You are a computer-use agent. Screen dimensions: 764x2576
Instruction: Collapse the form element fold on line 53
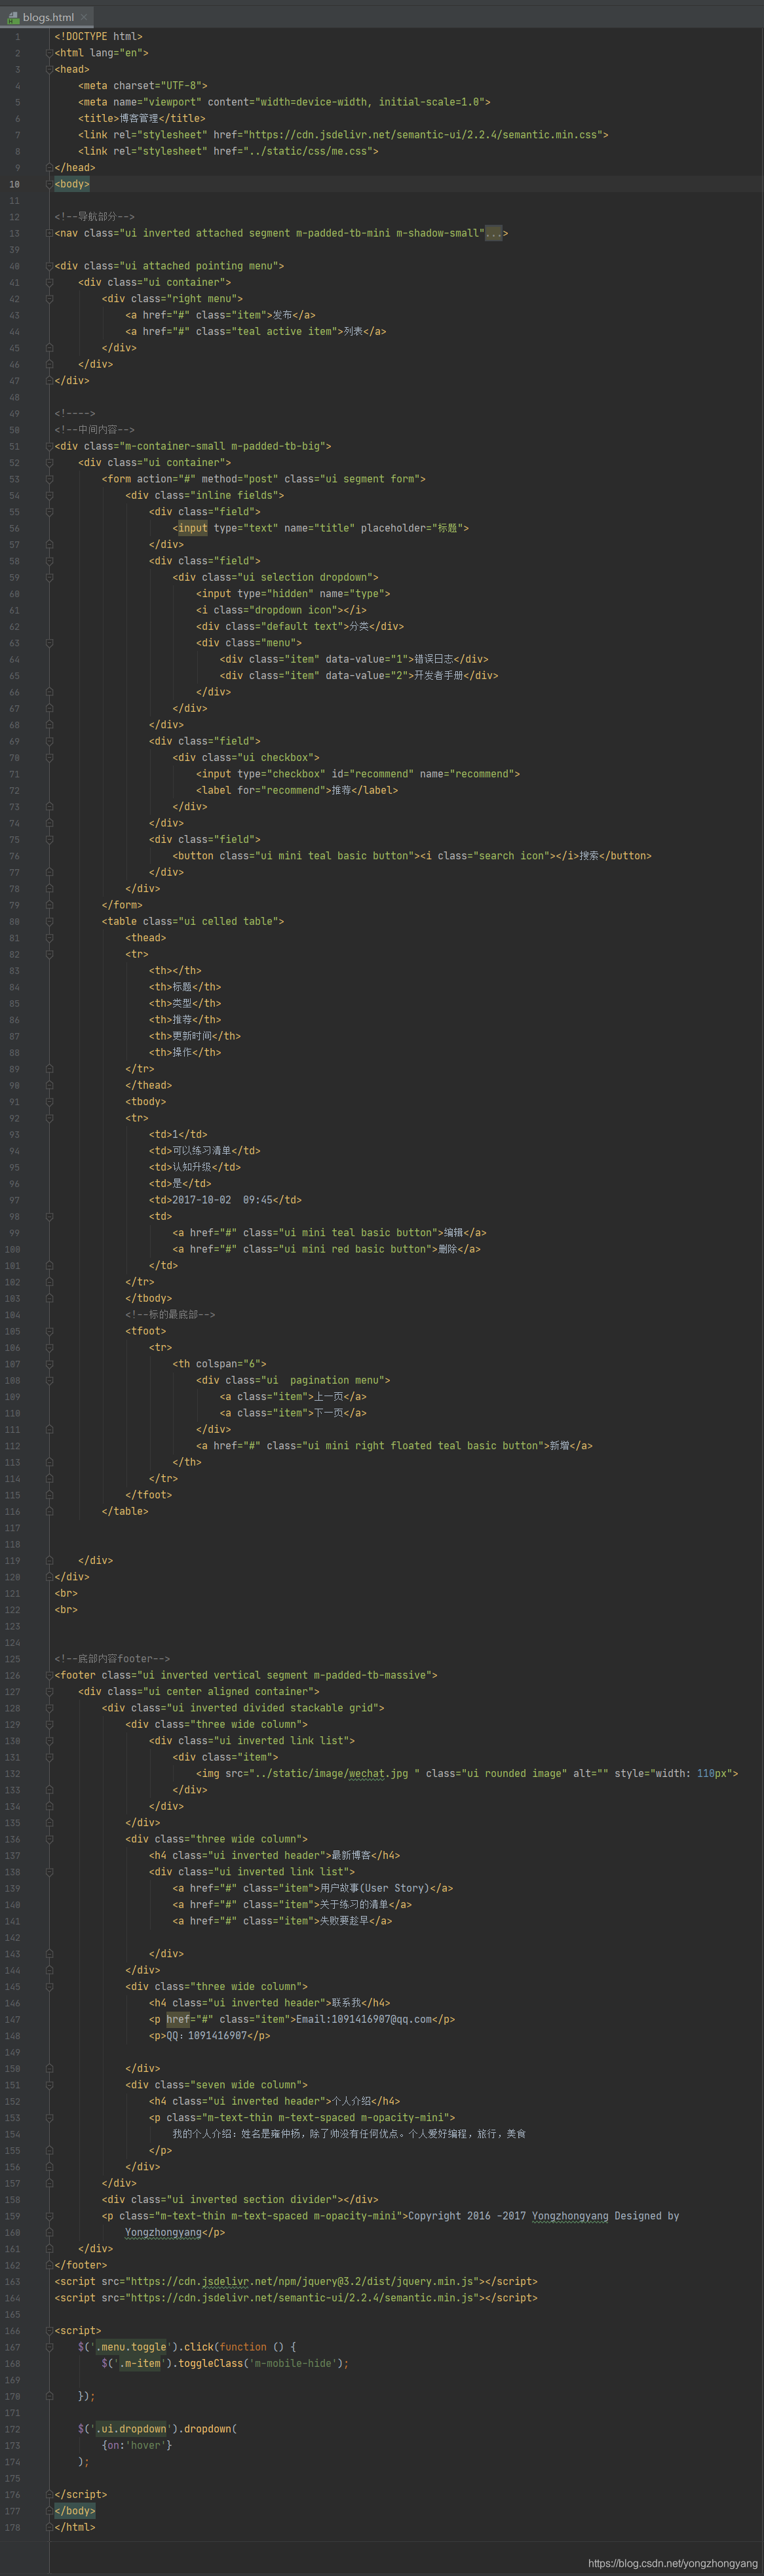[48, 479]
